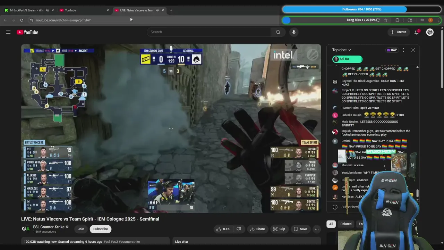Open the #esl hashtag link
Image resolution: width=444 pixels, height=250 pixels.
107,242
